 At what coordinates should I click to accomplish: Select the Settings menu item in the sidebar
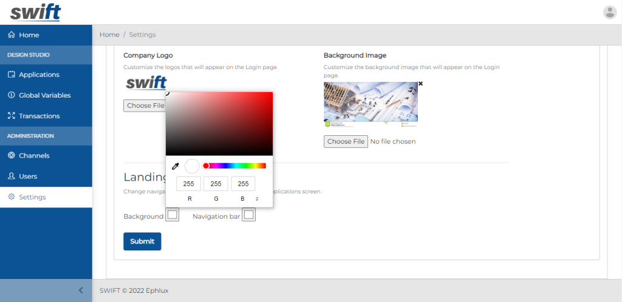[32, 197]
